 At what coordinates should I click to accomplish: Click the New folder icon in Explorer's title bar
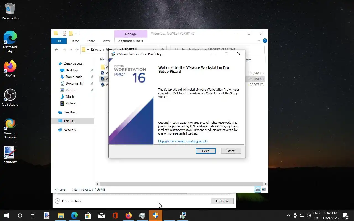point(71,33)
